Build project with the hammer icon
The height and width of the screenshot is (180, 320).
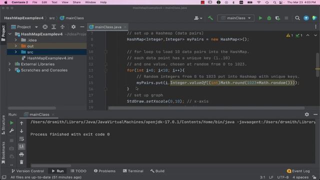click(x=210, y=18)
